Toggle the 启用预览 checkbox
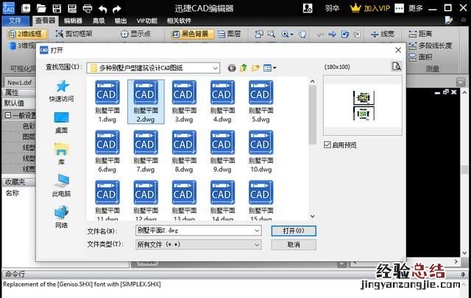 tap(328, 145)
